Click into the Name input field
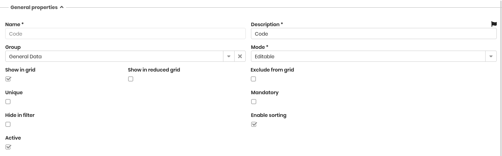The image size is (502, 156). click(125, 34)
